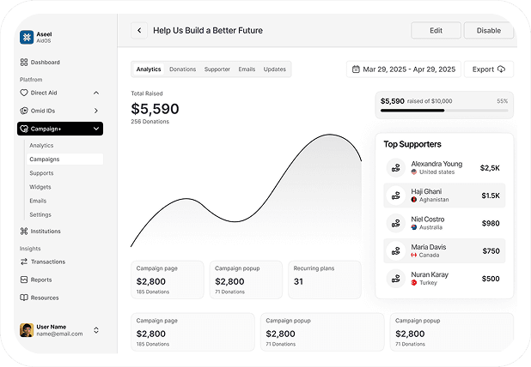The width and height of the screenshot is (531, 367).
Task: Click the Aseel AidOS logo icon
Action: click(26, 37)
